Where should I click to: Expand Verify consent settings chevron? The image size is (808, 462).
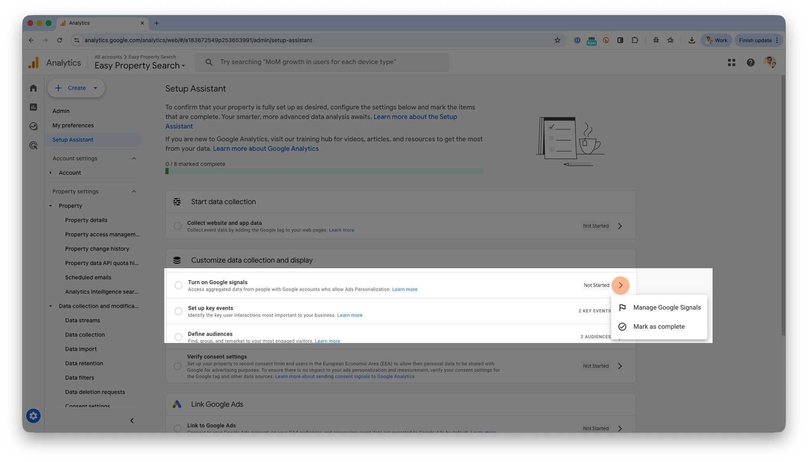620,366
